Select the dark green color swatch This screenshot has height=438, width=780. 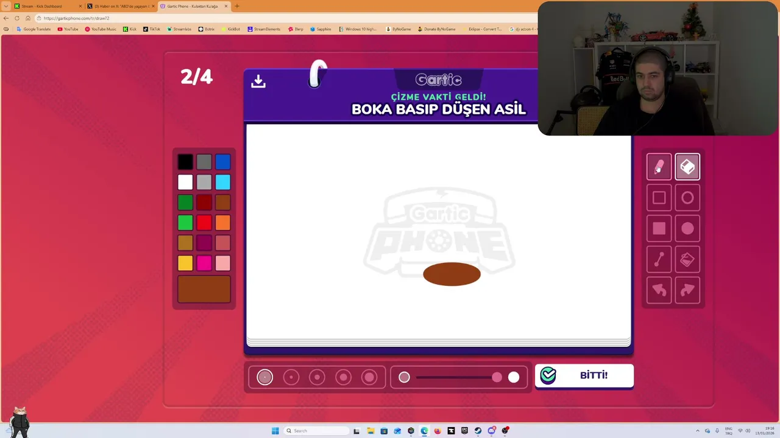(x=185, y=203)
